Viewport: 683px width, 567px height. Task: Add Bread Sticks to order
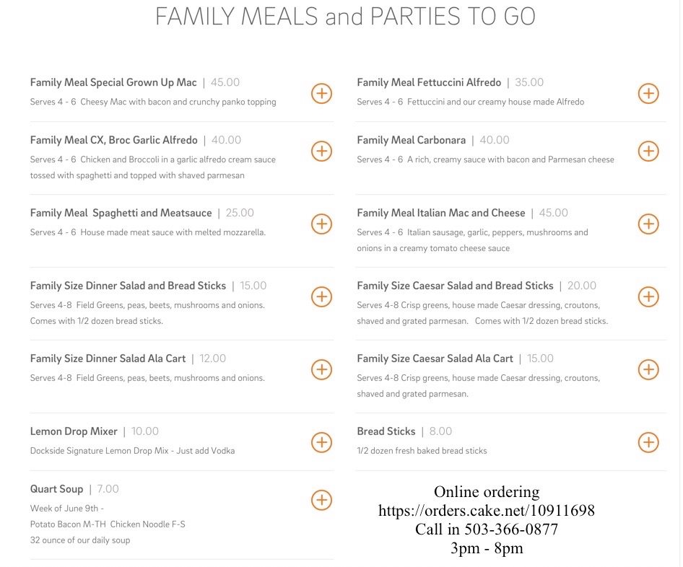pyautogui.click(x=648, y=442)
